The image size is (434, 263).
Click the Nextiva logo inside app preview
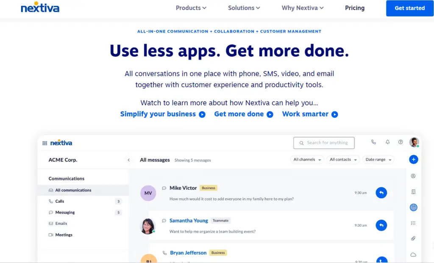coord(61,143)
